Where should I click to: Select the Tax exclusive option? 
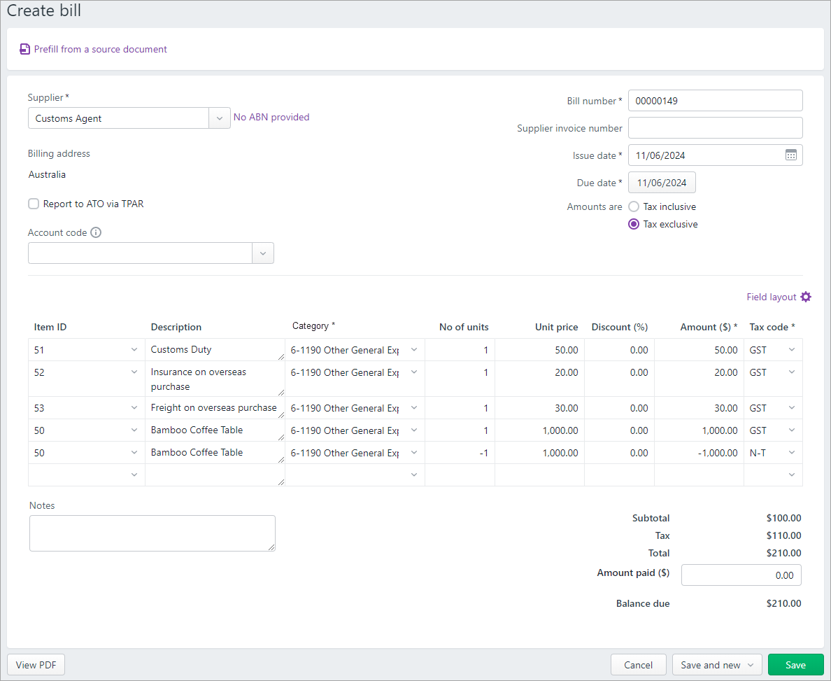[x=634, y=224]
